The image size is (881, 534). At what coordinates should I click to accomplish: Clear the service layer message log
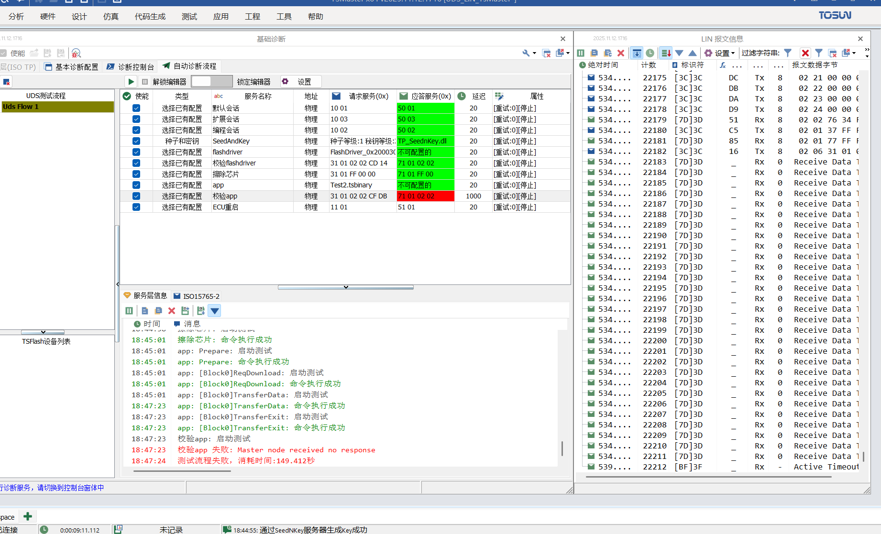(172, 311)
